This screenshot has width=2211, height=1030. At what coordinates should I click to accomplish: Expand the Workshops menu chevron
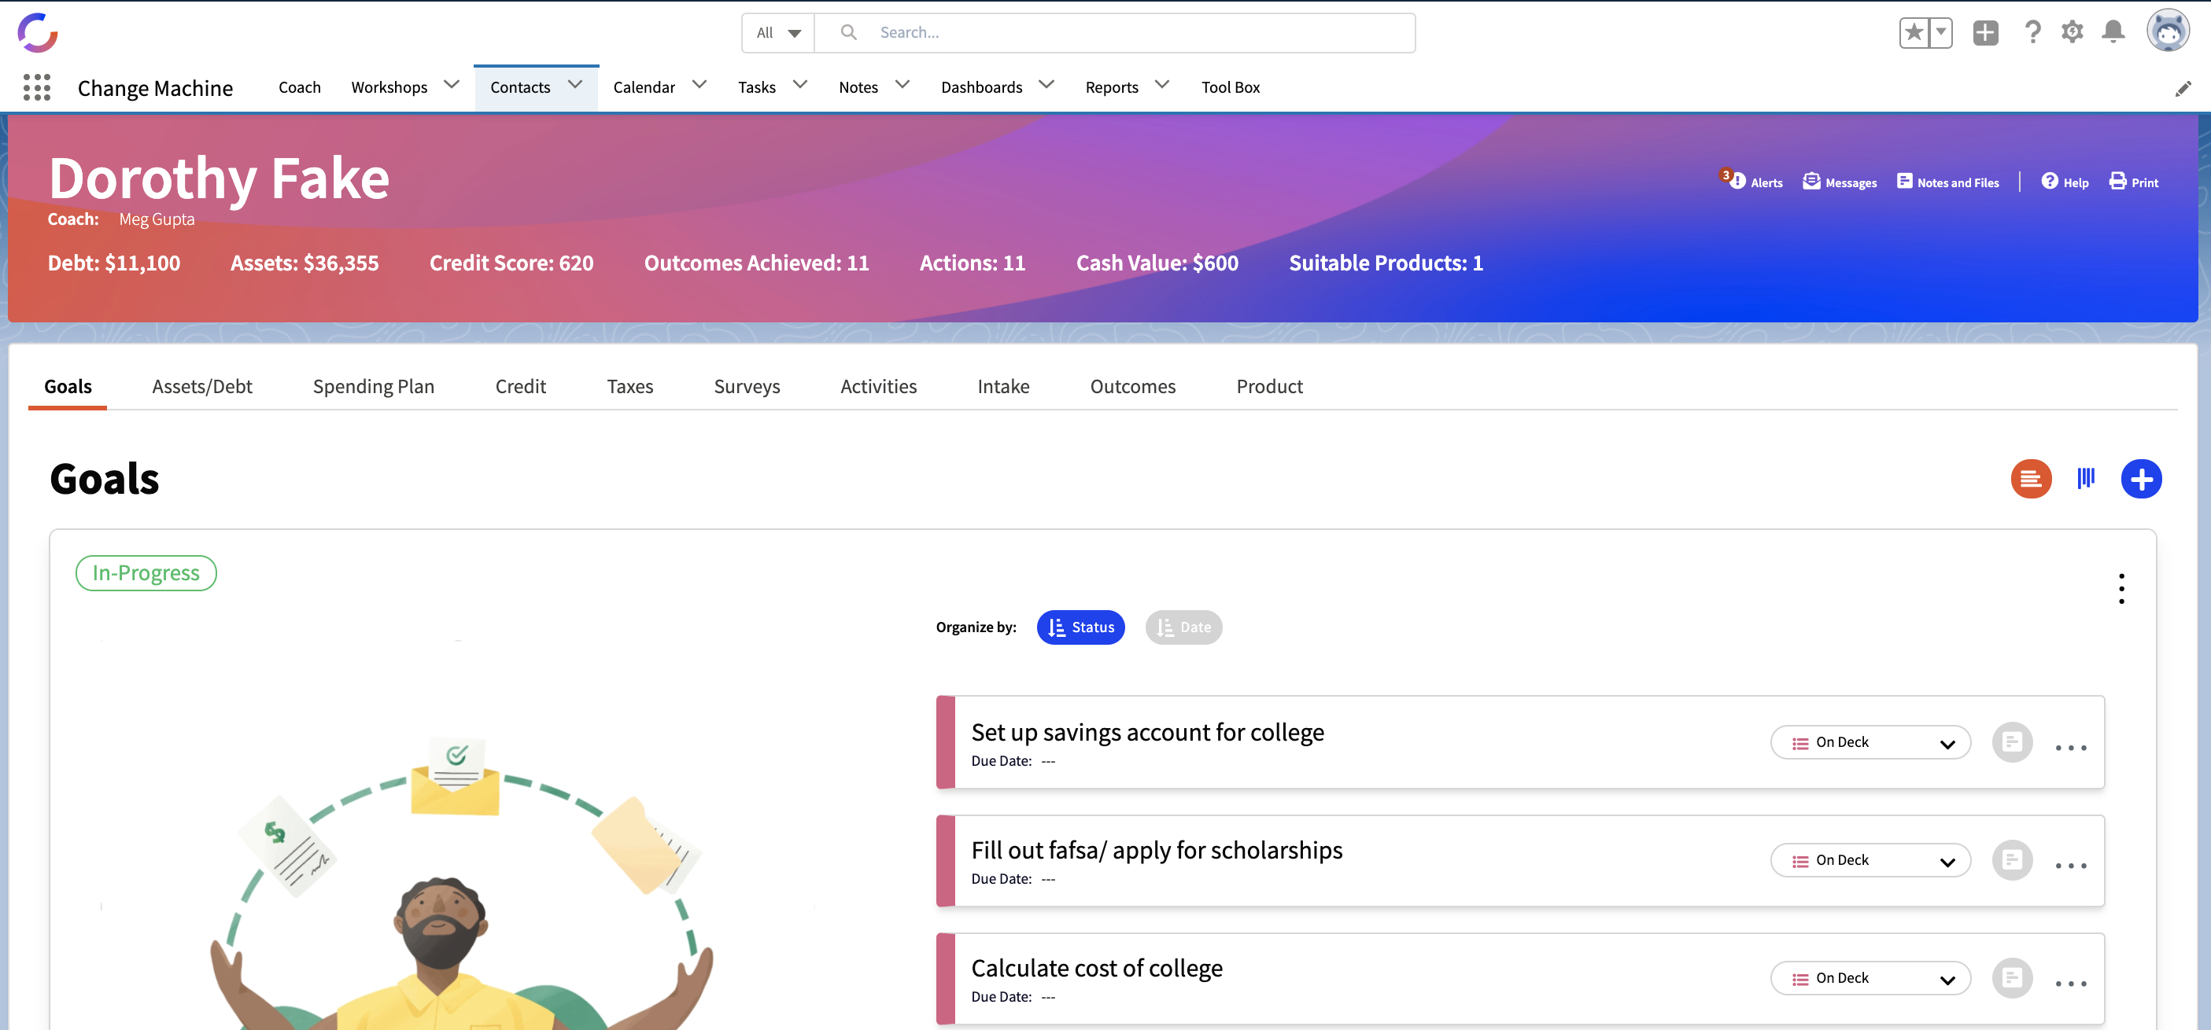click(452, 84)
